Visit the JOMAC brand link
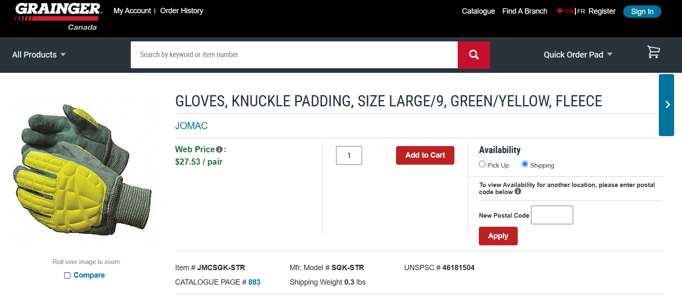This screenshot has height=307, width=682. coord(191,126)
